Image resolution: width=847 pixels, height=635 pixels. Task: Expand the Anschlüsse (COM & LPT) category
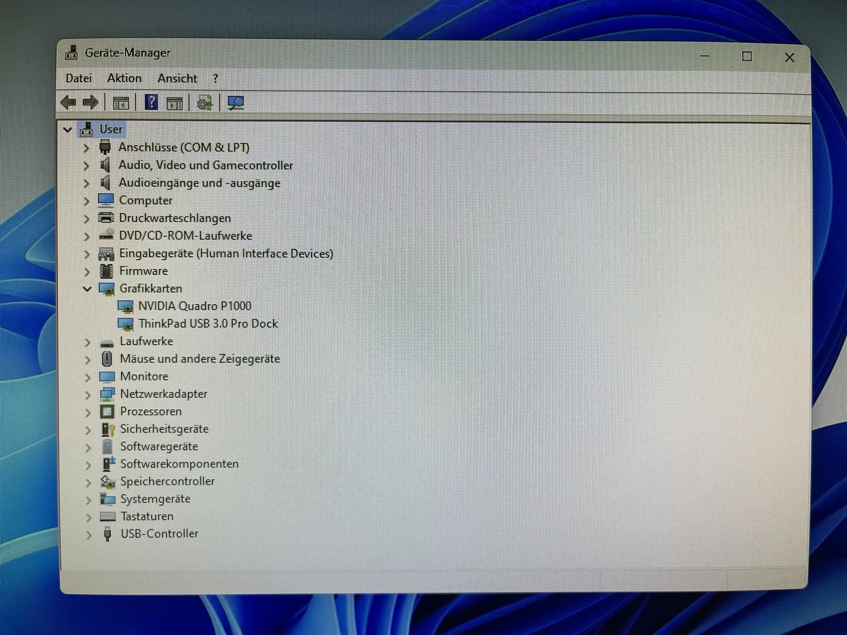pos(86,148)
